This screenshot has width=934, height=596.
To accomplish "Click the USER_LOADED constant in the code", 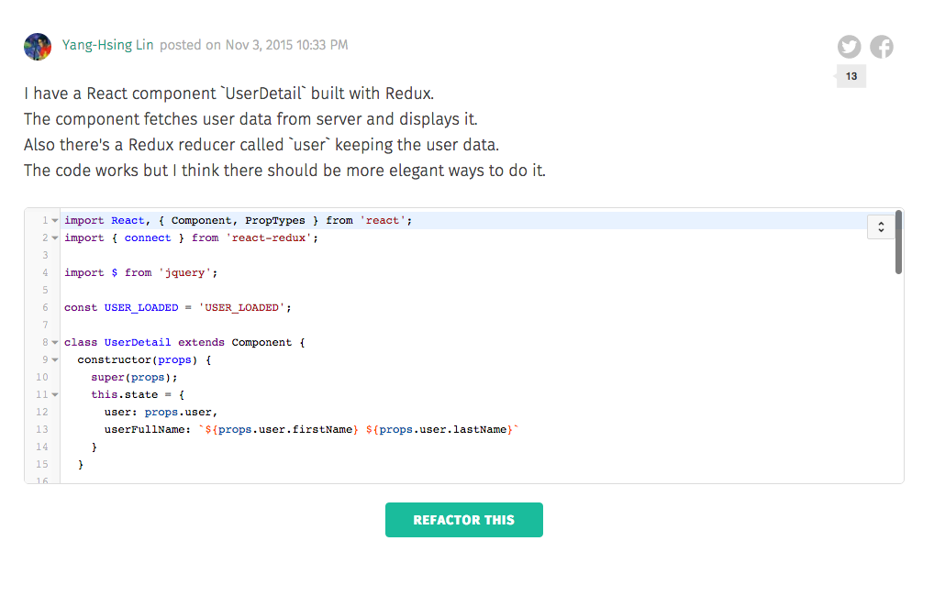I will (x=140, y=307).
